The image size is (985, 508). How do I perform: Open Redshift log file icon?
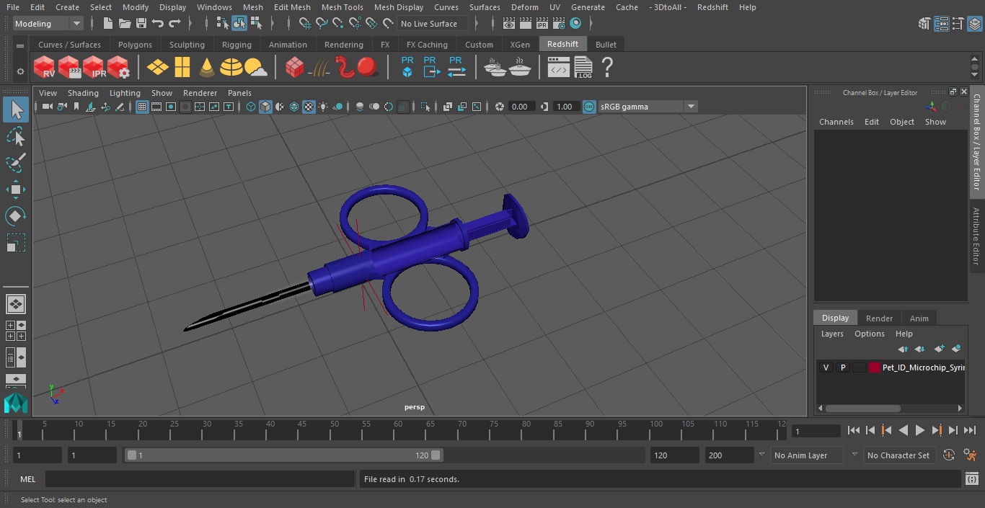pos(583,68)
